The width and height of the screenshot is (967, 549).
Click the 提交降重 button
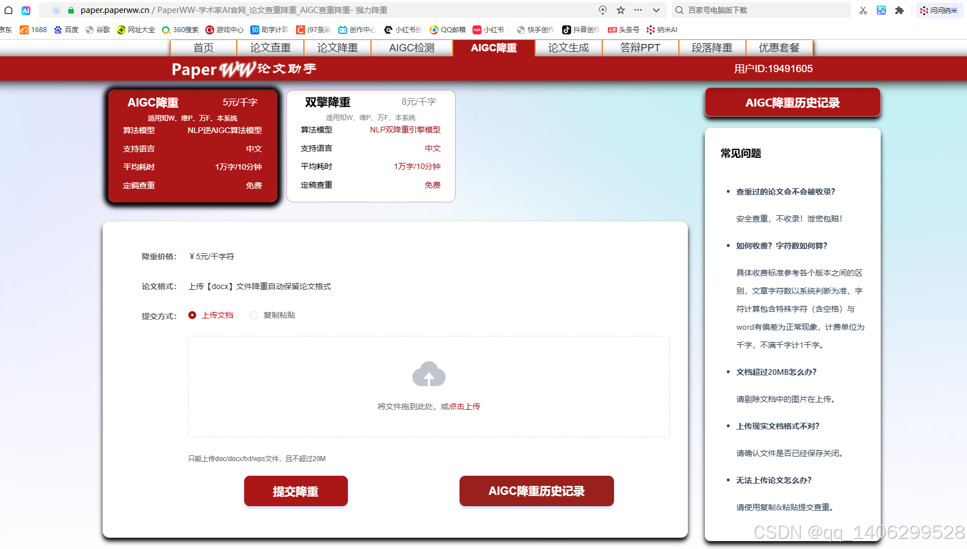[x=295, y=491]
